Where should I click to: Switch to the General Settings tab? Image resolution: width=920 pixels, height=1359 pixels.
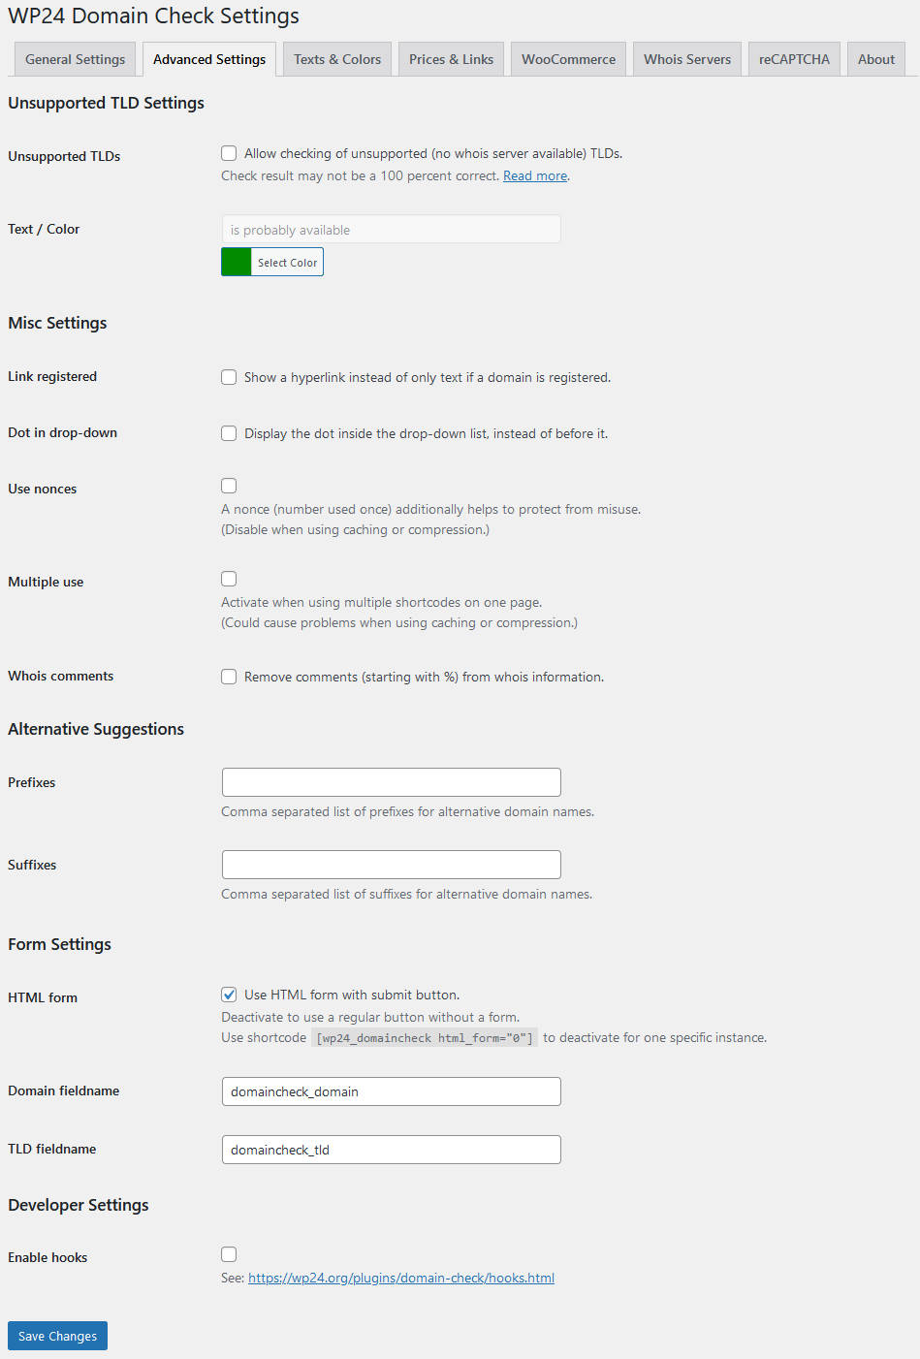[x=76, y=59]
